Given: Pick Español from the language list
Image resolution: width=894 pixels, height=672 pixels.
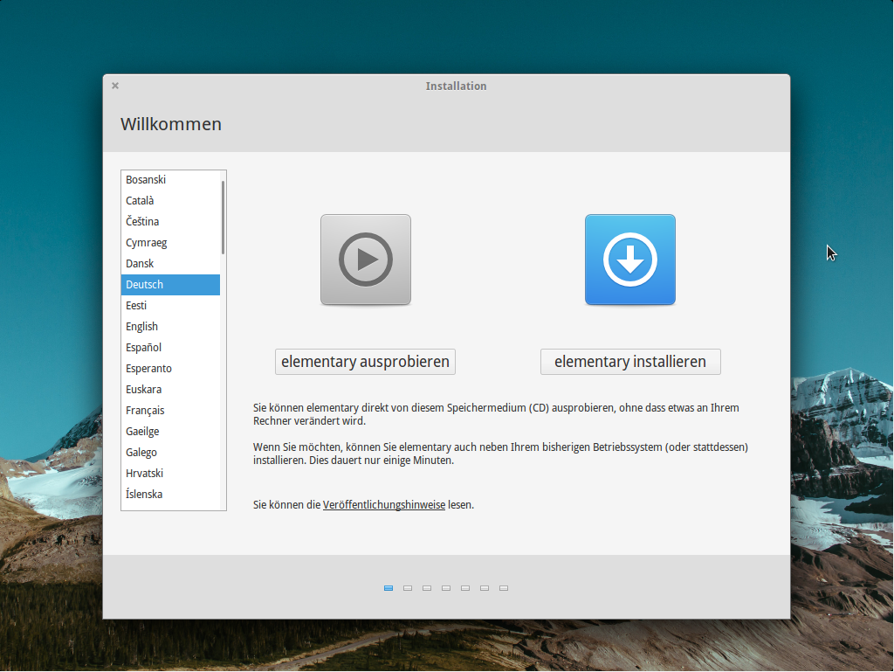Looking at the screenshot, I should point(143,348).
